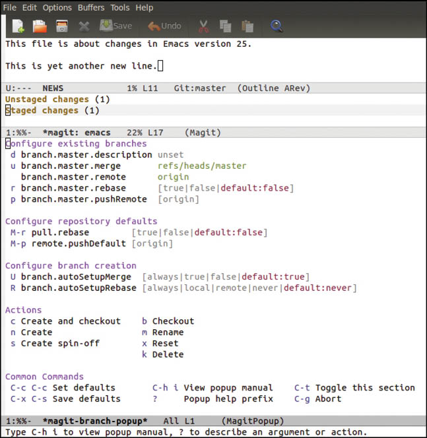Select the Create and checkout action
427x438 pixels.
pos(71,321)
